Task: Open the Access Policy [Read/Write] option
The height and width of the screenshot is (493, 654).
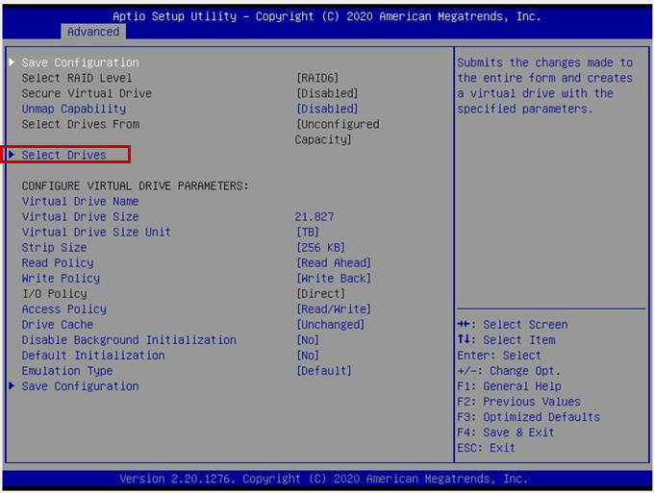Action: (x=333, y=309)
